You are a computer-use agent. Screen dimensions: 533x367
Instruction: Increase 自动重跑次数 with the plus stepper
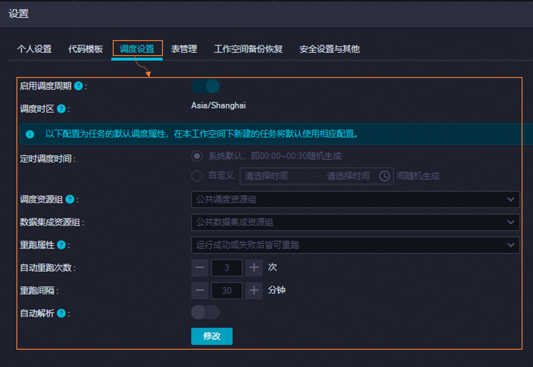point(254,268)
